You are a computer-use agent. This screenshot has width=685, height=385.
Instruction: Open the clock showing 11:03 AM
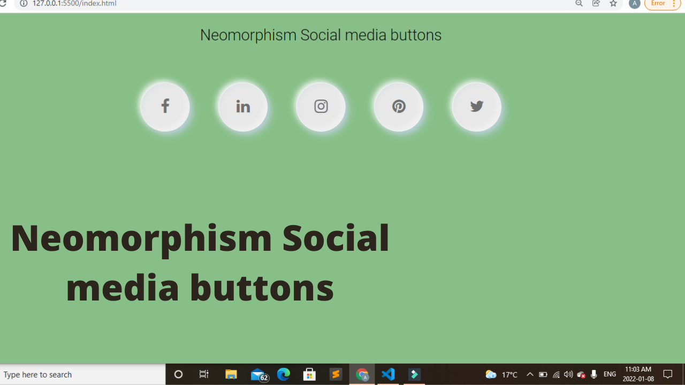click(638, 374)
